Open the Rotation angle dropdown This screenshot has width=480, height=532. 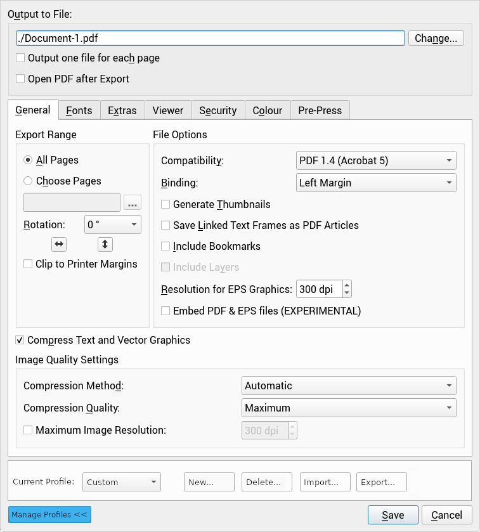point(112,225)
